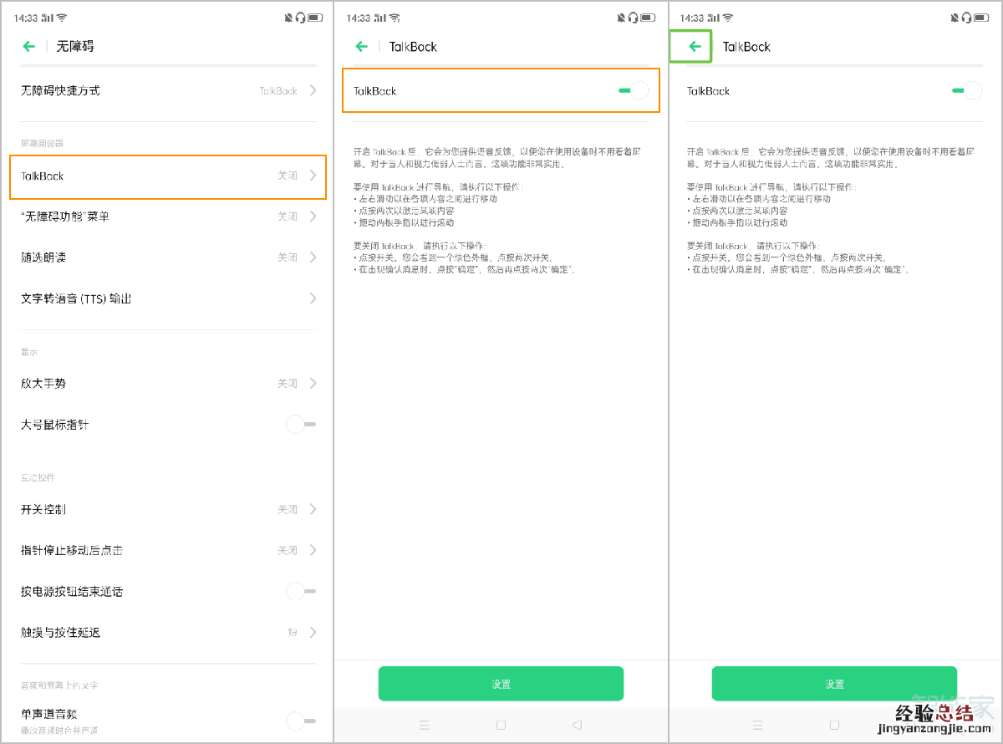Screen dimensions: 1003x744
Task: Tap the TalkBack value beside 无障碍快捷方式
Action: [x=278, y=90]
